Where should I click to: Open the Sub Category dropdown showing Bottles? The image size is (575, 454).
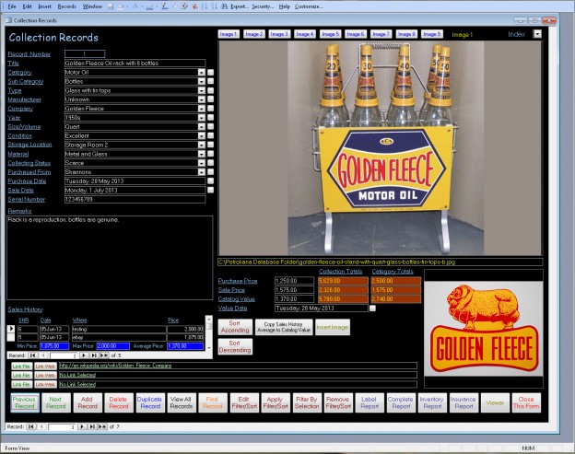click(x=202, y=81)
